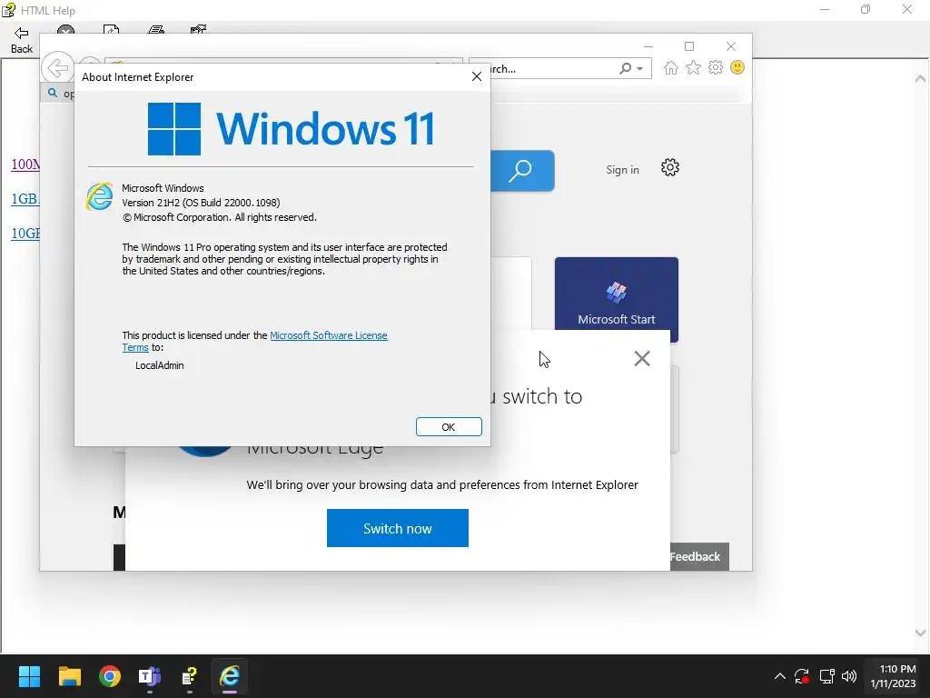Click the IE Back arrow button
The width and height of the screenshot is (930, 698).
click(57, 67)
